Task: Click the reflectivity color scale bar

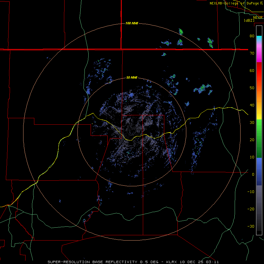Action: [x=259, y=130]
